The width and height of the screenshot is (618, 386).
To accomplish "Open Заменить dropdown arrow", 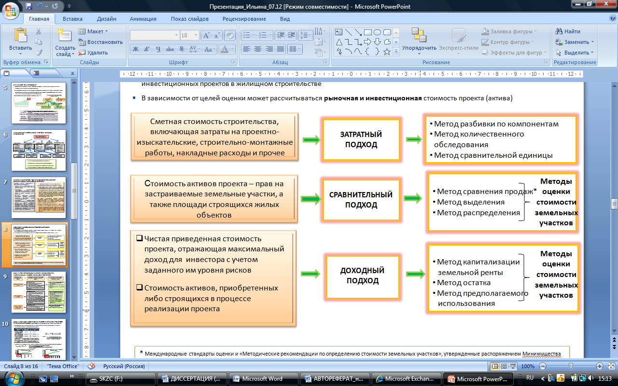I will point(592,42).
